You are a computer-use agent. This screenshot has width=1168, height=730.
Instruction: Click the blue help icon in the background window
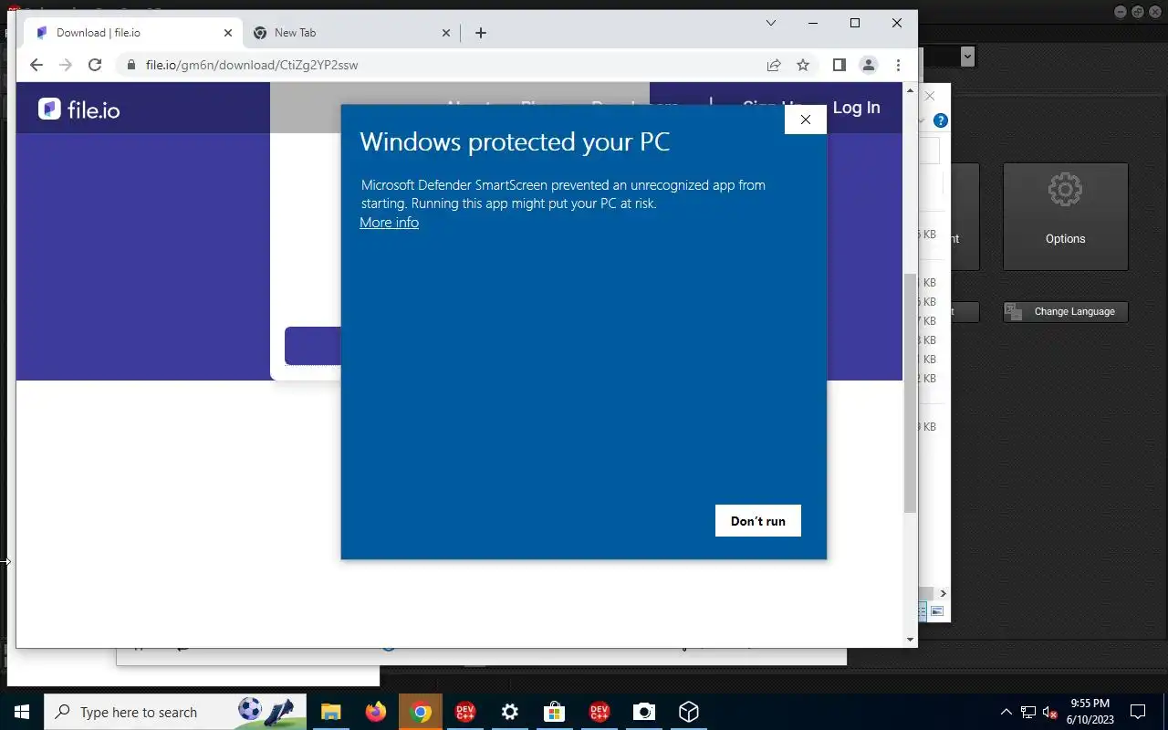(941, 120)
